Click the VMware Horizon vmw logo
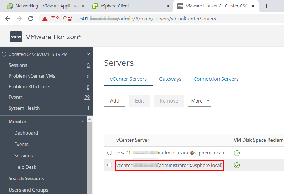The image size is (284, 194). coord(16,37)
